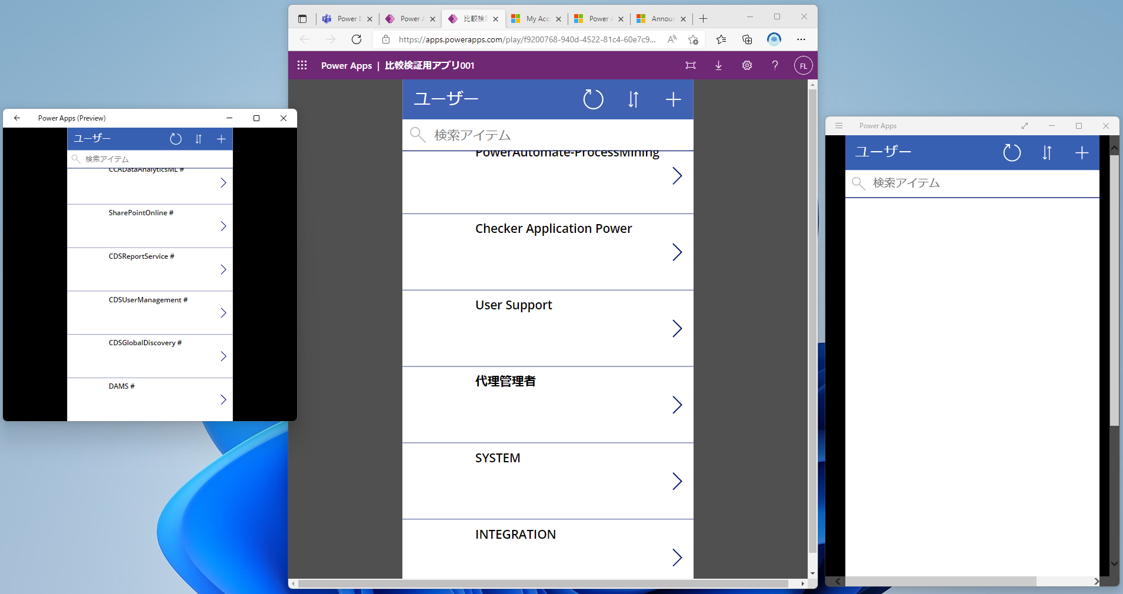1123x594 pixels.
Task: Refresh list in right Power Apps window
Action: pyautogui.click(x=1012, y=153)
